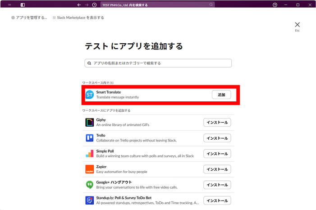Image resolution: width=316 pixels, height=210 pixels.
Task: Click the Smart Translate ST icon
Action: pyautogui.click(x=89, y=95)
